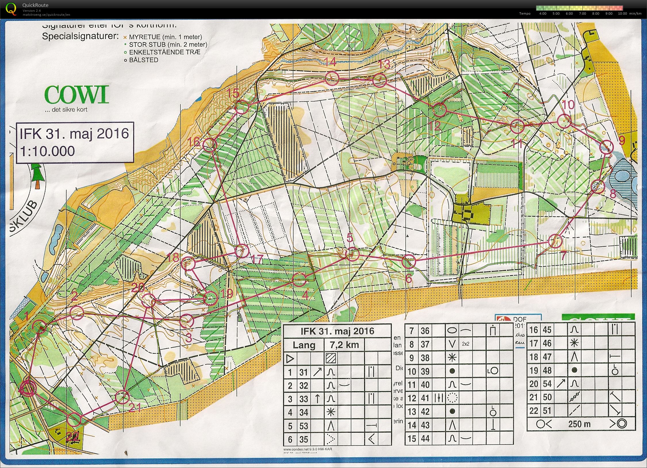This screenshot has height=468, width=647.
Task: Select control circle 13 on the map
Action: click(379, 80)
